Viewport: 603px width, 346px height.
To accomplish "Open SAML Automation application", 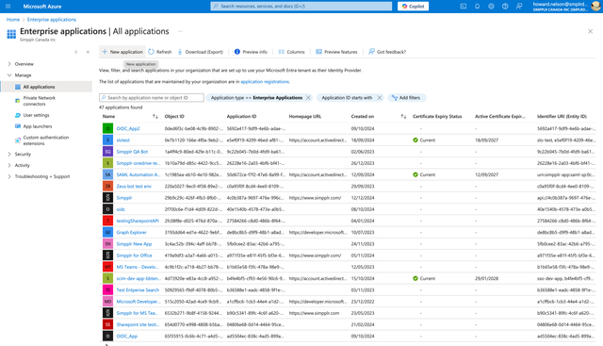I will (139, 174).
